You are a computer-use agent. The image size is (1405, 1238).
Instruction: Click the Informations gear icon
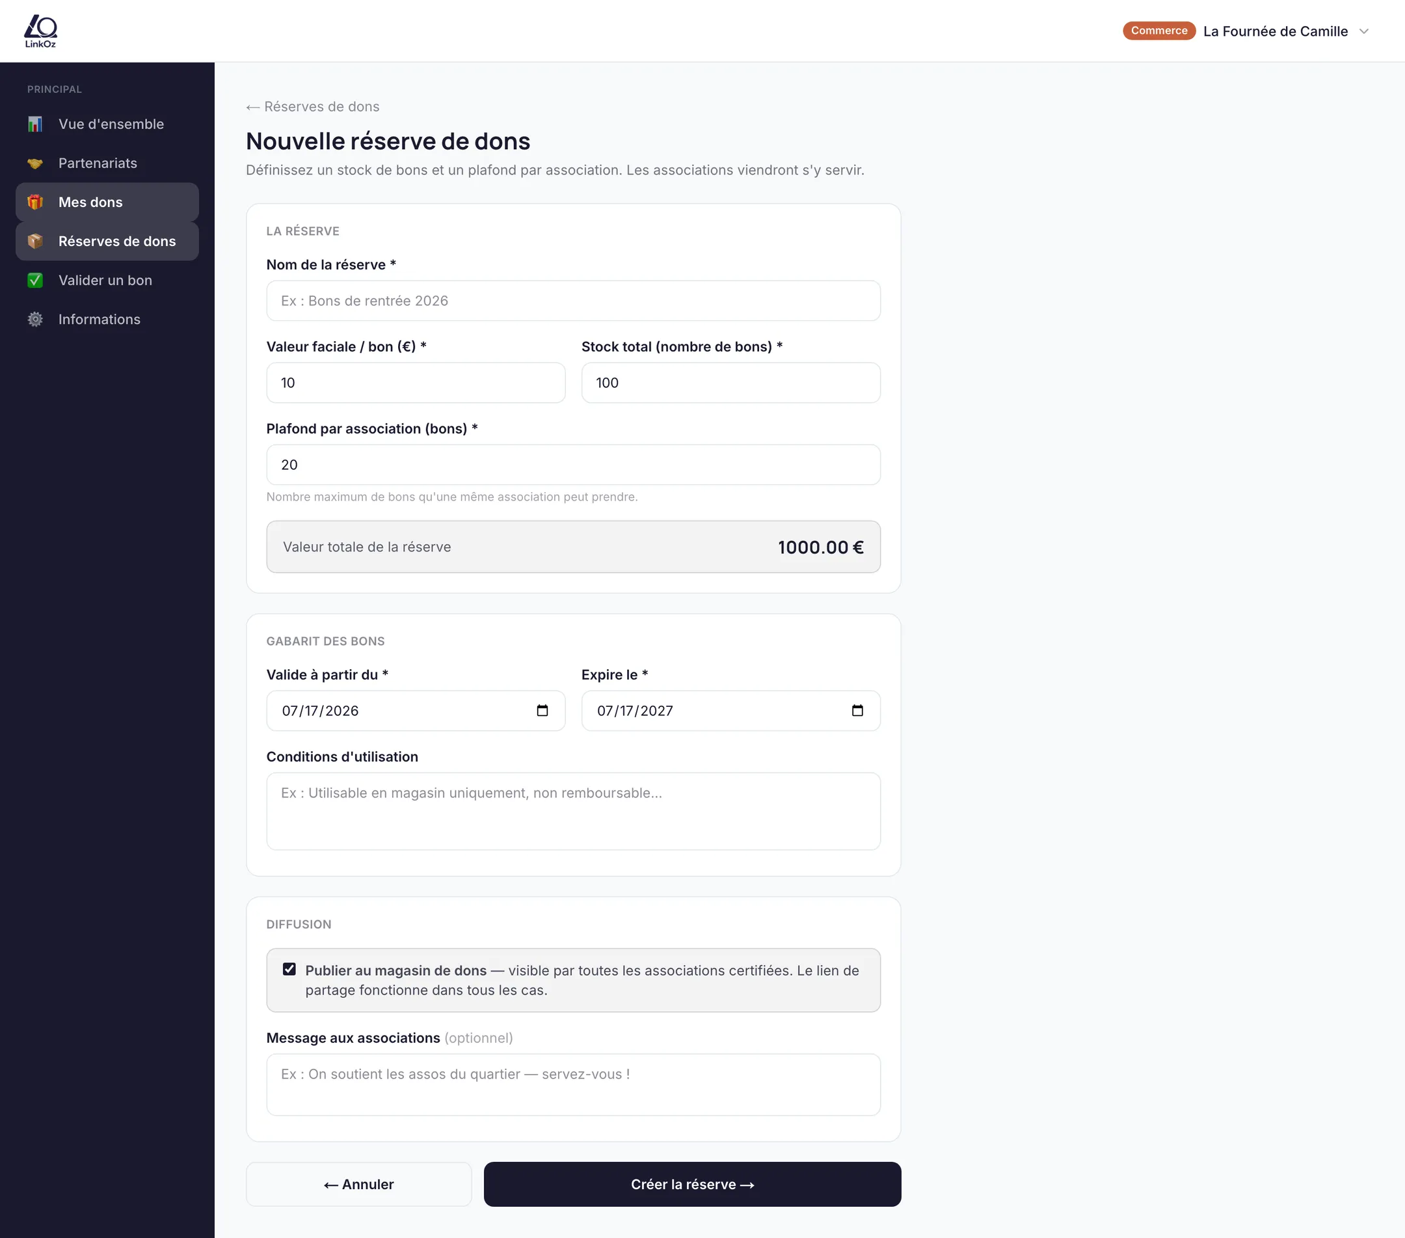tap(35, 319)
